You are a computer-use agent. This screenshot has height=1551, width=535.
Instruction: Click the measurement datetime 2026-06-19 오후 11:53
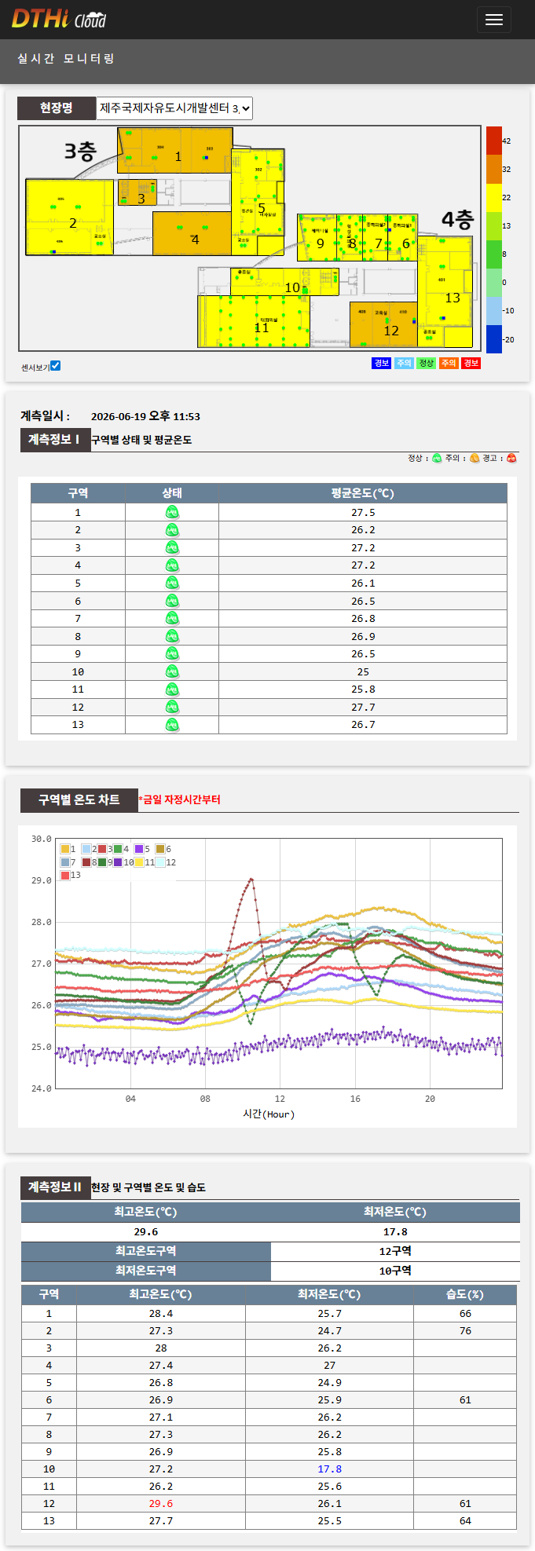tap(145, 417)
